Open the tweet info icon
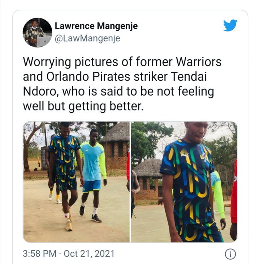Screen dimensions: 260x264 pos(230,254)
